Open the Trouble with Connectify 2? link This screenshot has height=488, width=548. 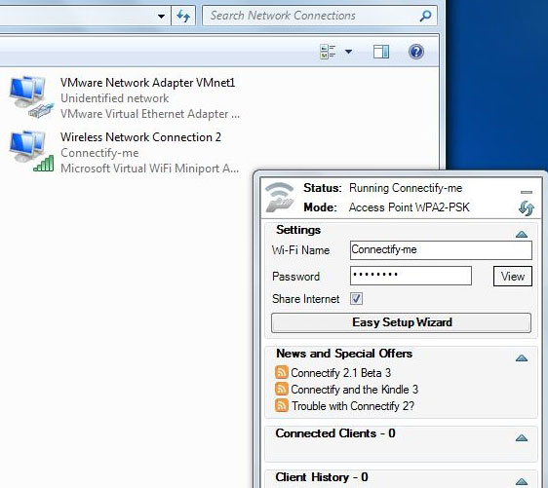click(x=353, y=406)
